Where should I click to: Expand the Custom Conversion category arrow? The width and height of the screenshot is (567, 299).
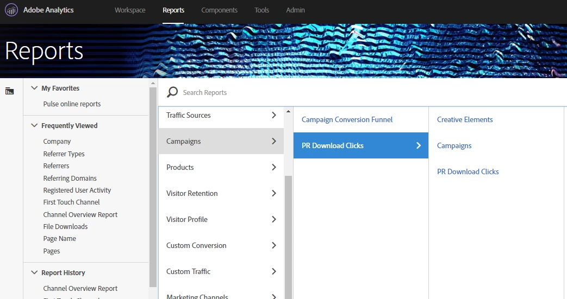274,245
